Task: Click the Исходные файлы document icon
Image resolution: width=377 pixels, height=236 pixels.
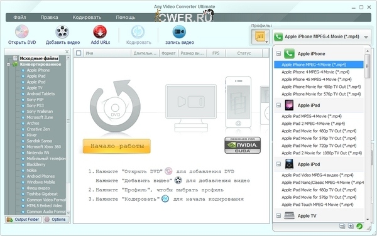Action: 15,58
